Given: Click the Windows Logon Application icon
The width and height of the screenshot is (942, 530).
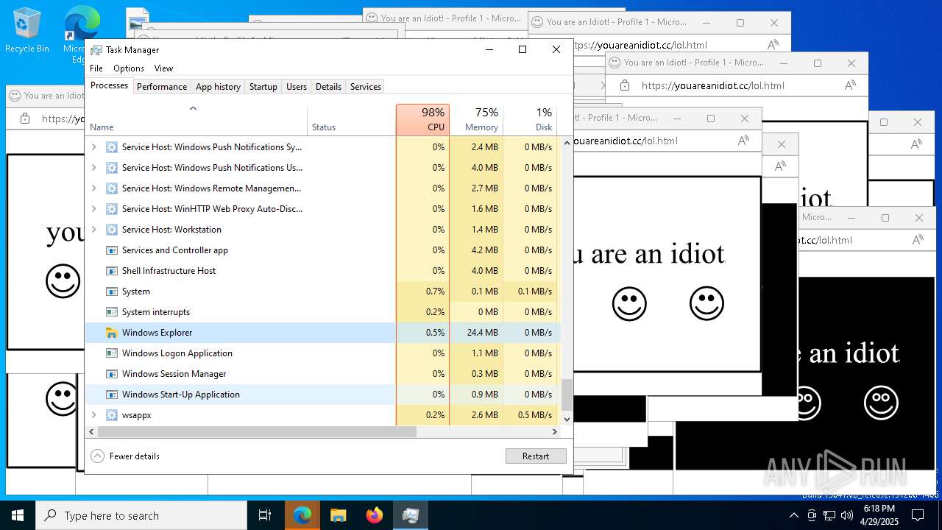Looking at the screenshot, I should 112,353.
